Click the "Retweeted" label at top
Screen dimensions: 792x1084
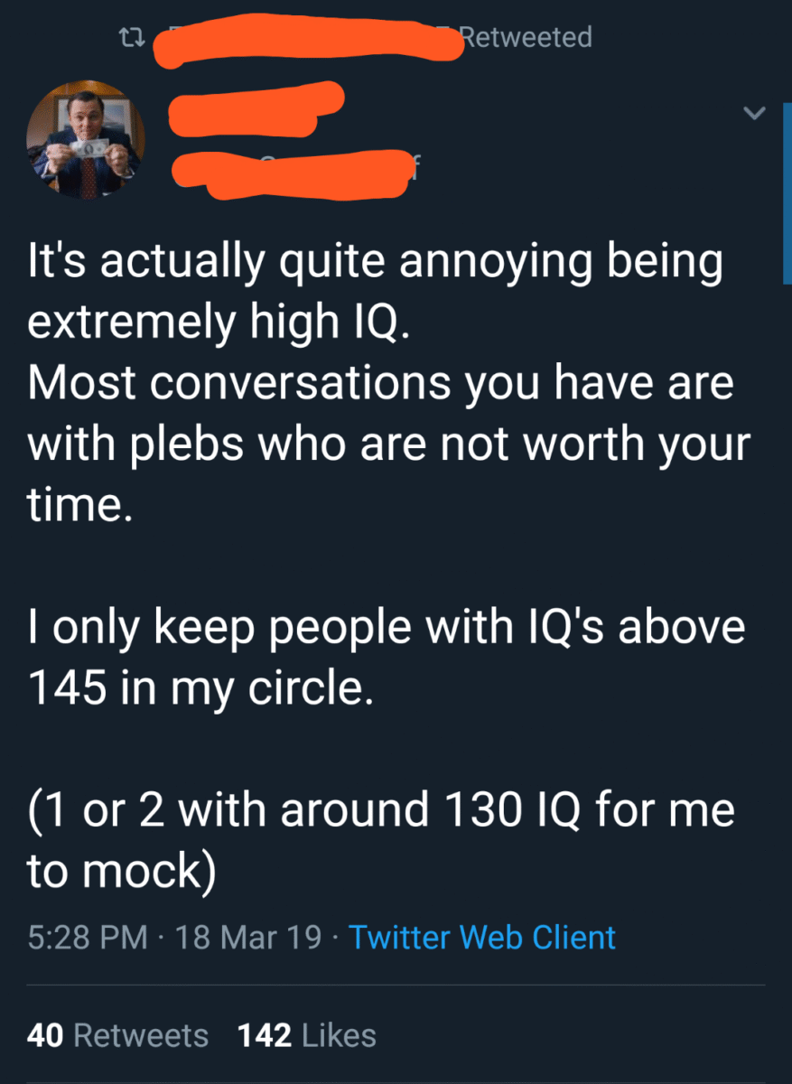click(525, 37)
